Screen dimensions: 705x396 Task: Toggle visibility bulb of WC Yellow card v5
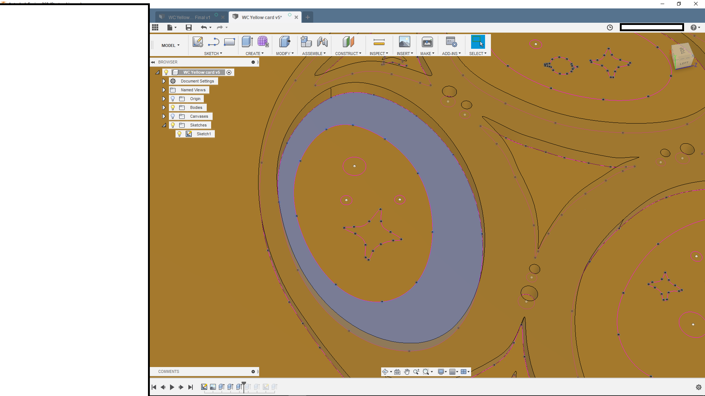pos(166,72)
